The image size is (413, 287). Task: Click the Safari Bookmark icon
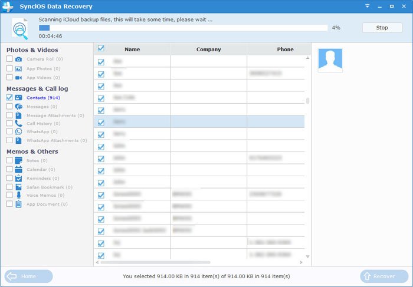tap(18, 187)
